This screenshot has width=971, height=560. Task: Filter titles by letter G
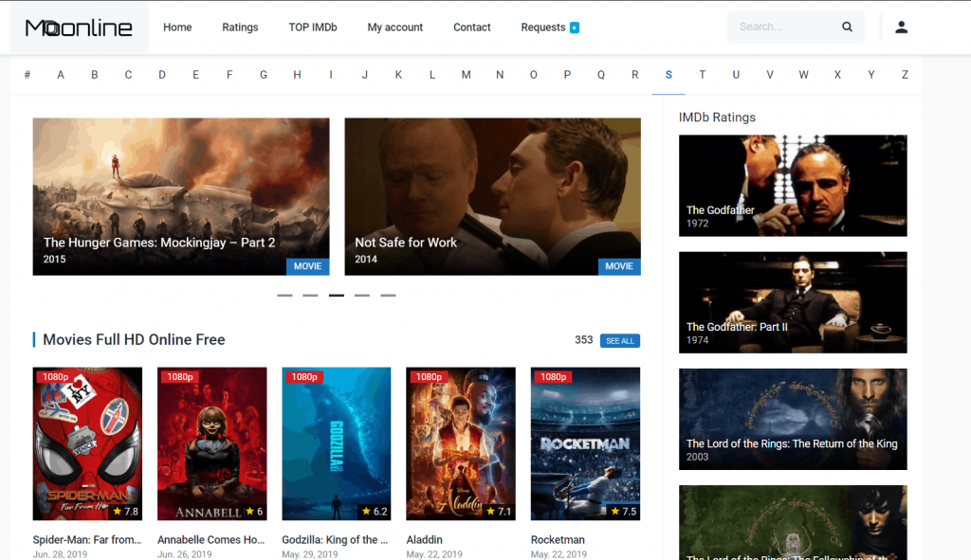point(264,75)
